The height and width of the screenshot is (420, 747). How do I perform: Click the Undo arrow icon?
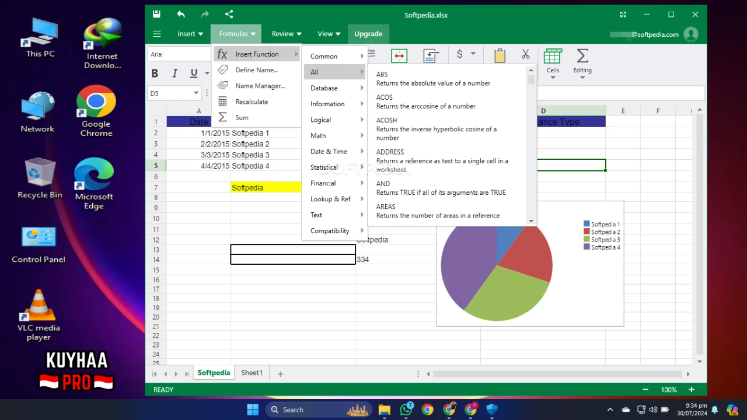[x=181, y=15]
